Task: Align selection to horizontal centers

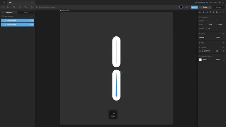Action: [x=203, y=12]
